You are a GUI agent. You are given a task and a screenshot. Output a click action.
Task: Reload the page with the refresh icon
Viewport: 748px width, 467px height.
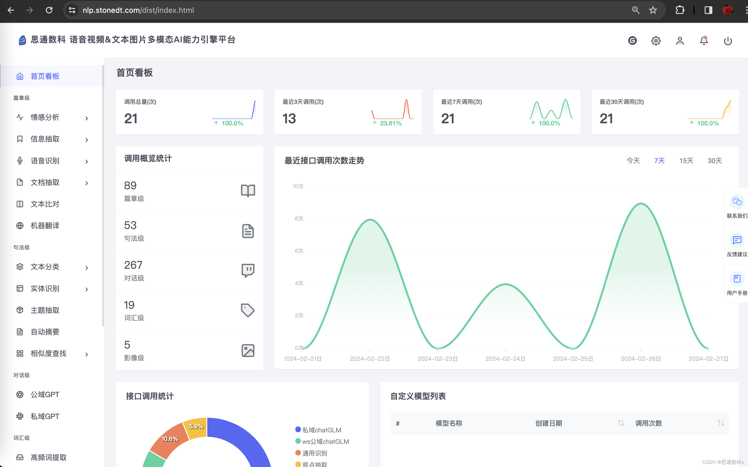coord(49,10)
